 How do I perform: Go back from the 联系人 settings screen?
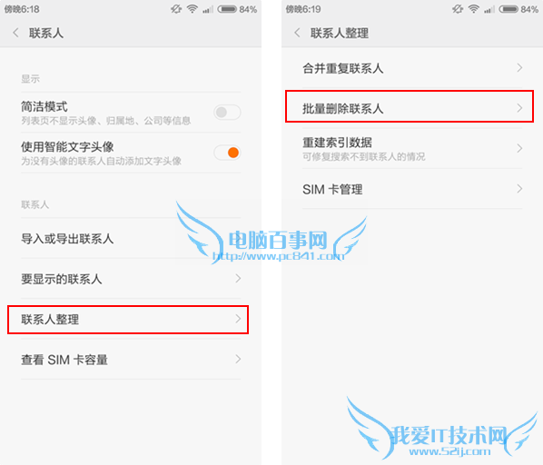pyautogui.click(x=15, y=34)
